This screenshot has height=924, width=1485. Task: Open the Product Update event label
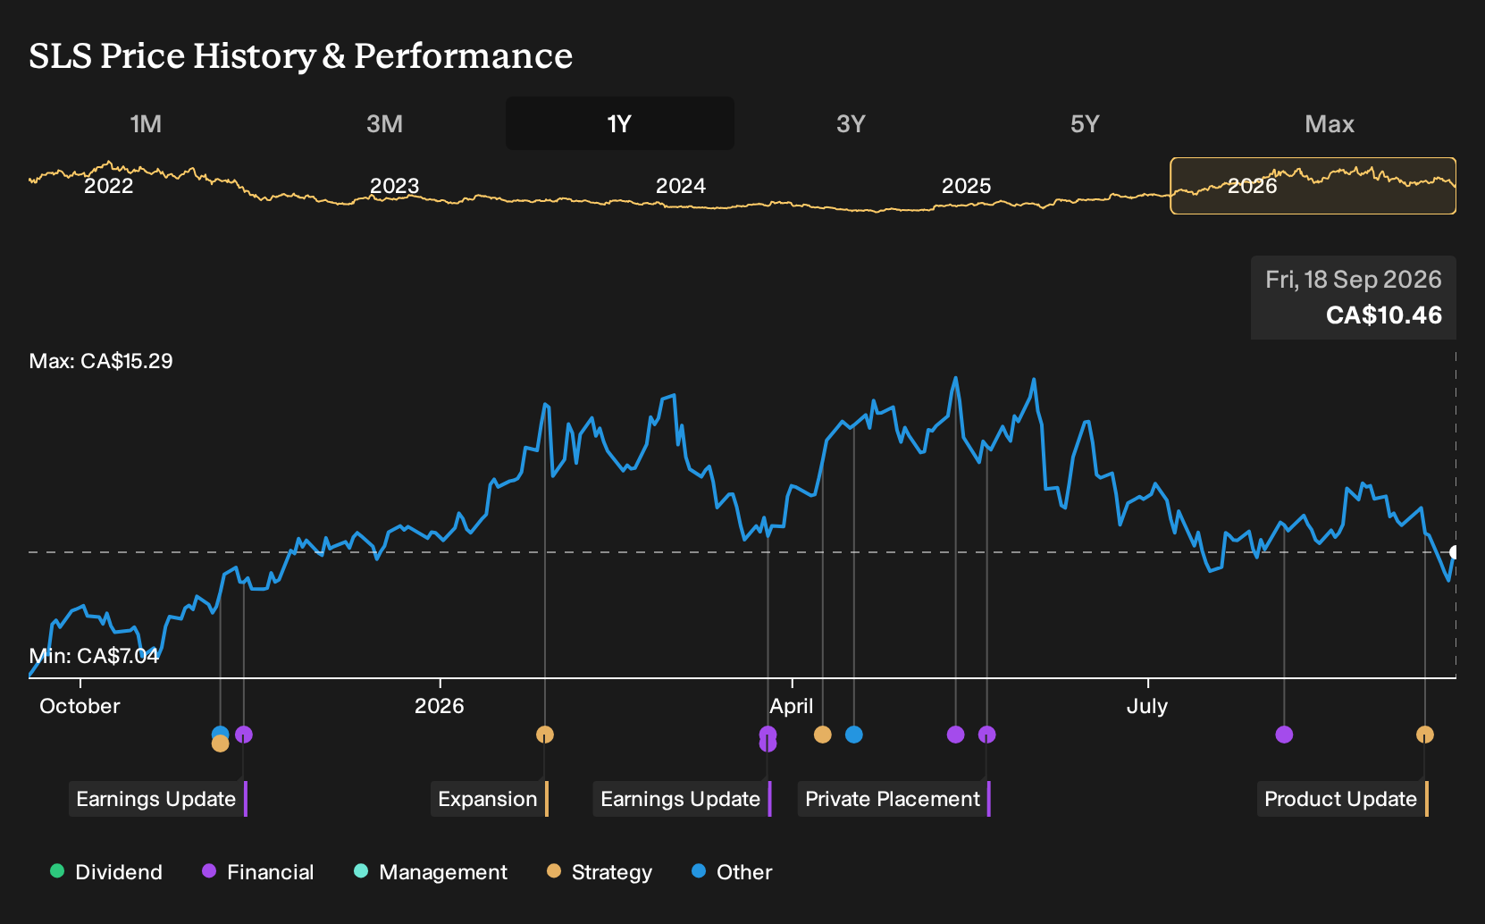[1342, 799]
